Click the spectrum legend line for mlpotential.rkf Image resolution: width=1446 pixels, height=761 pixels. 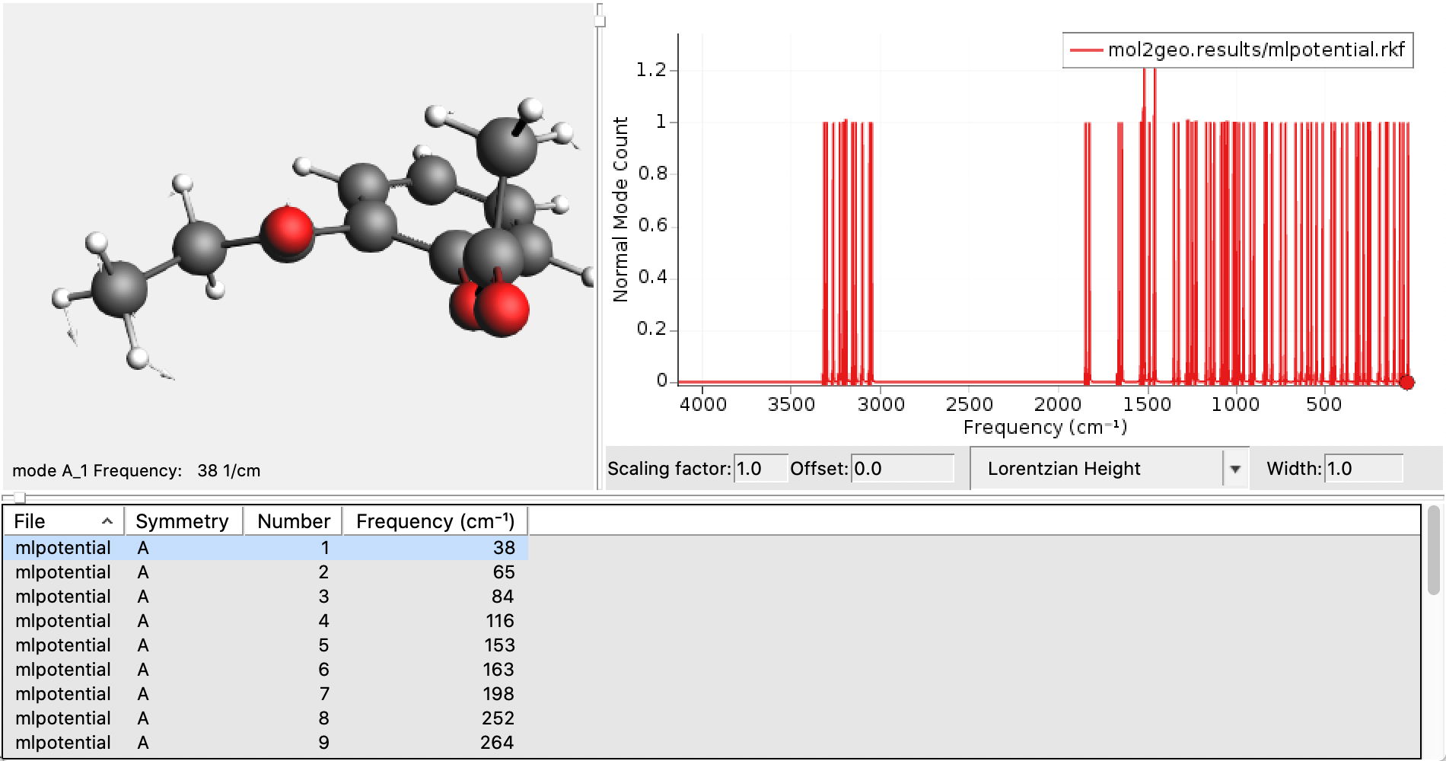point(1086,50)
